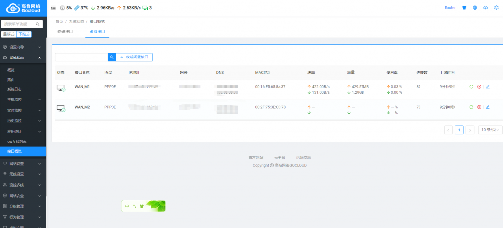Open the theme shirt icon in header
The width and height of the screenshot is (503, 228).
tap(464, 8)
